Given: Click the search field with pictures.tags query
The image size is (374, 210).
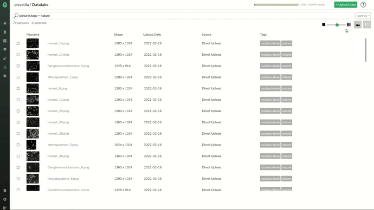Looking at the screenshot, I should click(183, 16).
